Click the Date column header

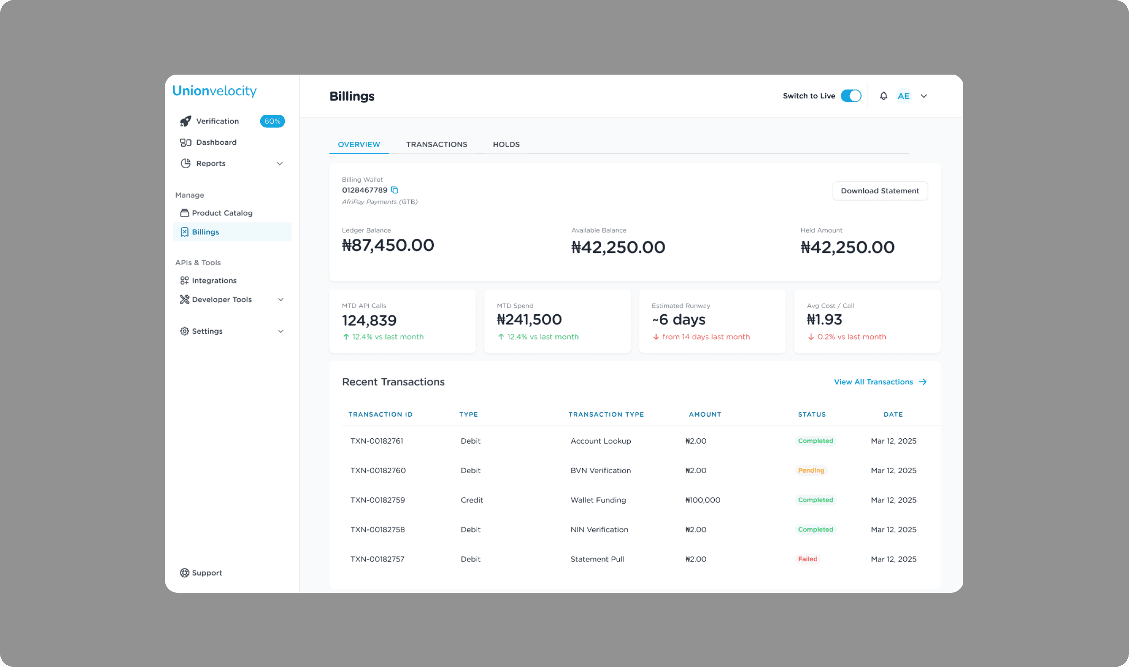point(894,415)
